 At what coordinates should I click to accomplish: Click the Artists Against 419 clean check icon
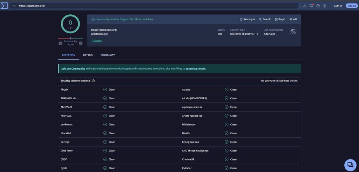tap(226, 116)
